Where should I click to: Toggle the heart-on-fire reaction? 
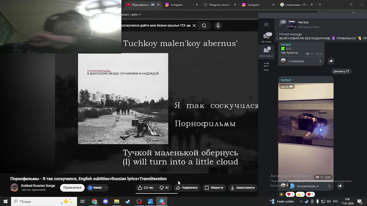click(x=311, y=194)
